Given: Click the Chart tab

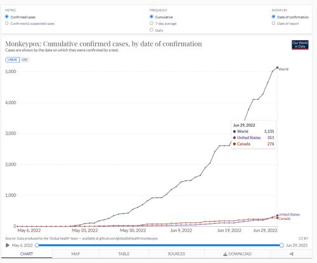Looking at the screenshot, I should pyautogui.click(x=27, y=253).
